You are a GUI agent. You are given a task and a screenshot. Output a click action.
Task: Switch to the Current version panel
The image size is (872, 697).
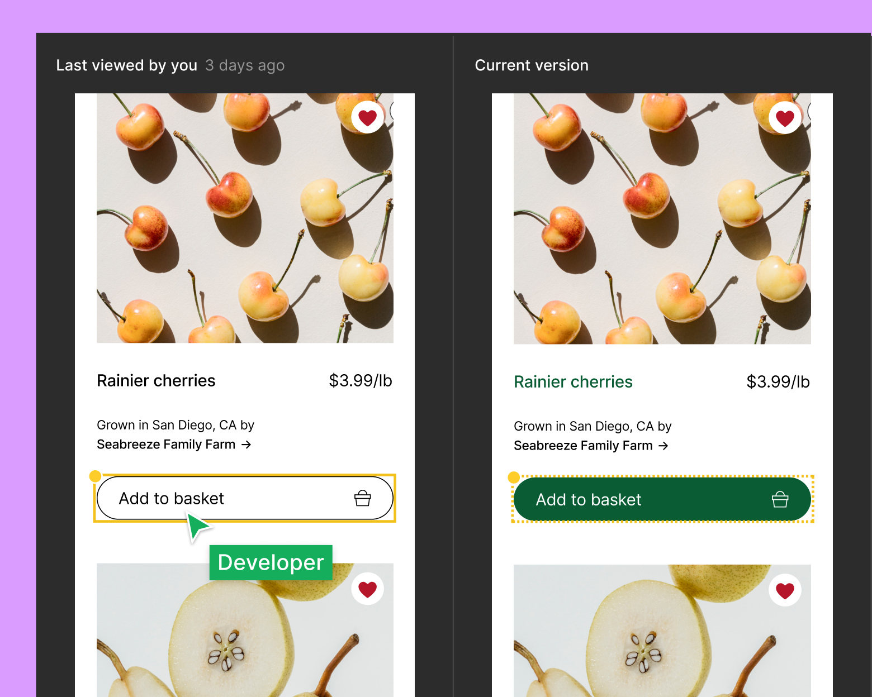(531, 65)
